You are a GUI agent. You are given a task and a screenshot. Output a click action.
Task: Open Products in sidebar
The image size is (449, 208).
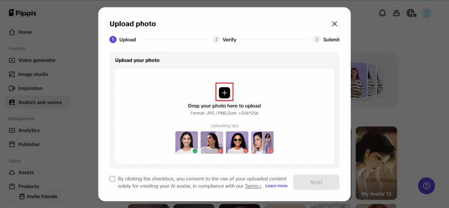pyautogui.click(x=38, y=187)
